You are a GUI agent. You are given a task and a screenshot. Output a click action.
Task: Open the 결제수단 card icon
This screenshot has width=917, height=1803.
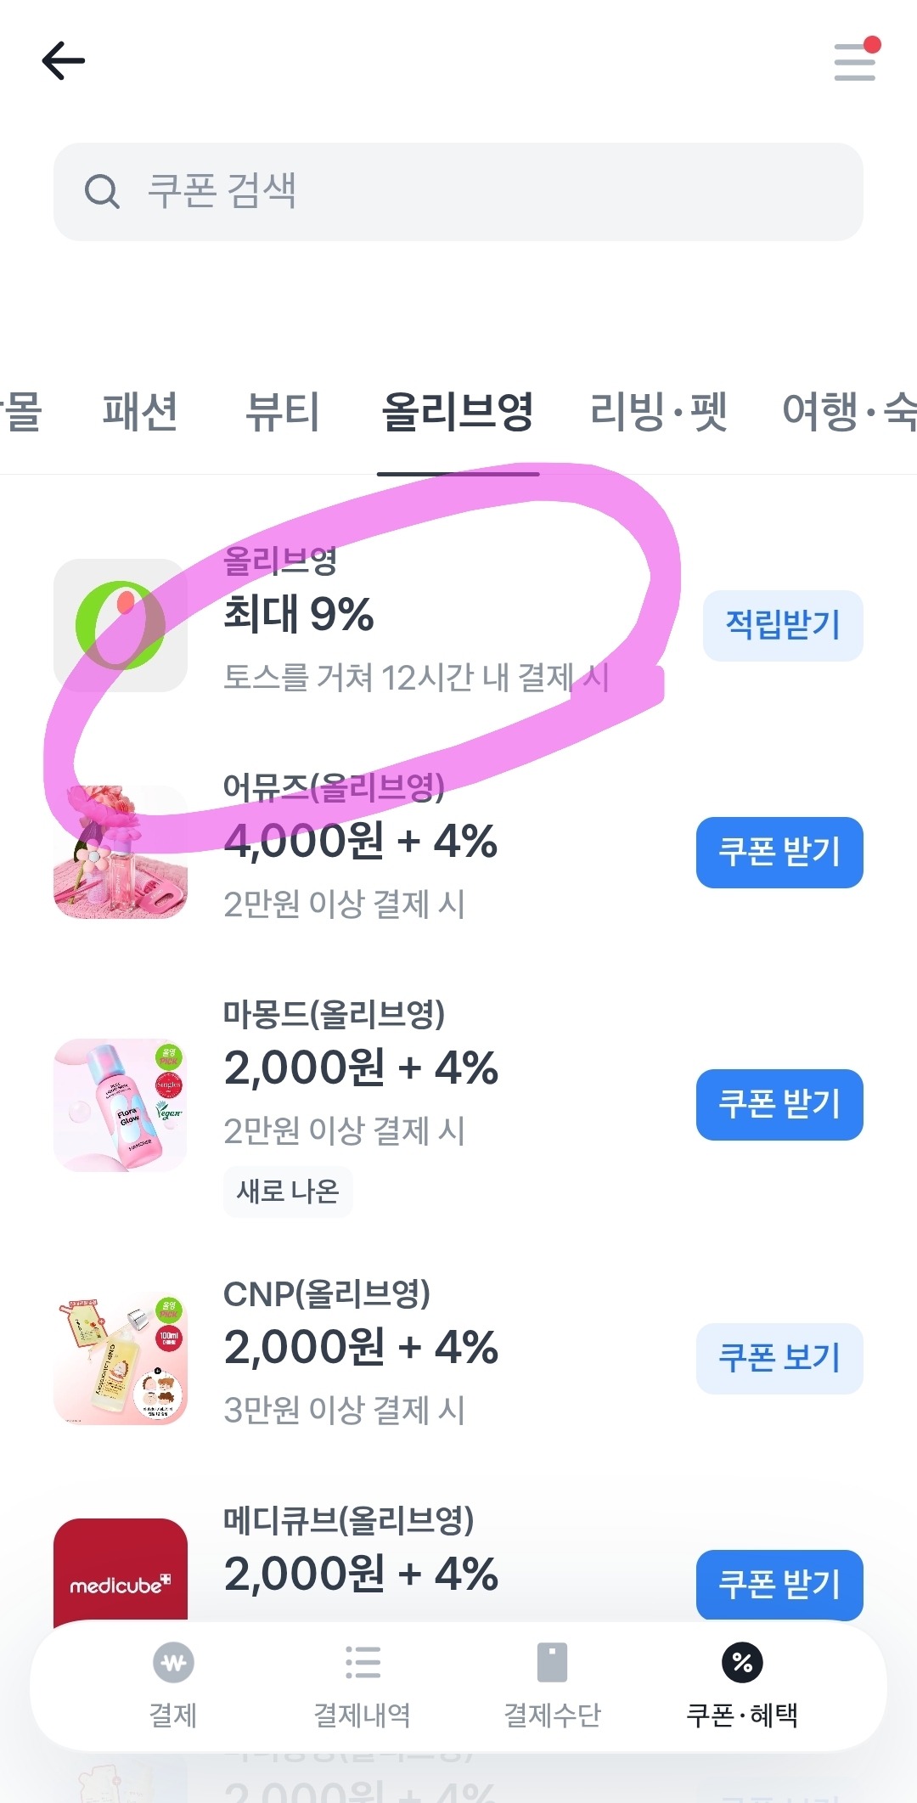coord(552,1663)
